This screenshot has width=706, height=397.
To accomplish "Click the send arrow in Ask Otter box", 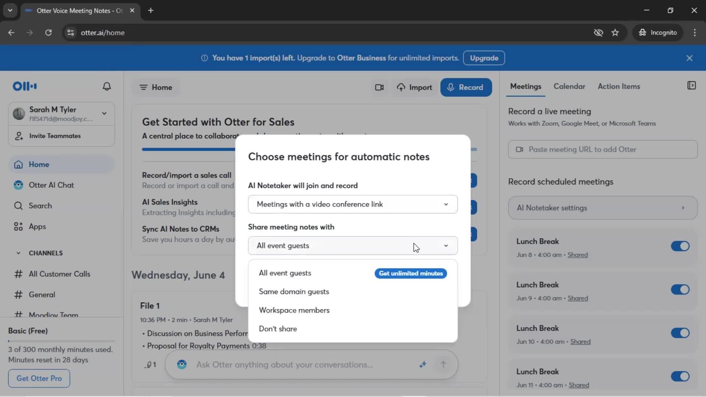I will point(443,364).
